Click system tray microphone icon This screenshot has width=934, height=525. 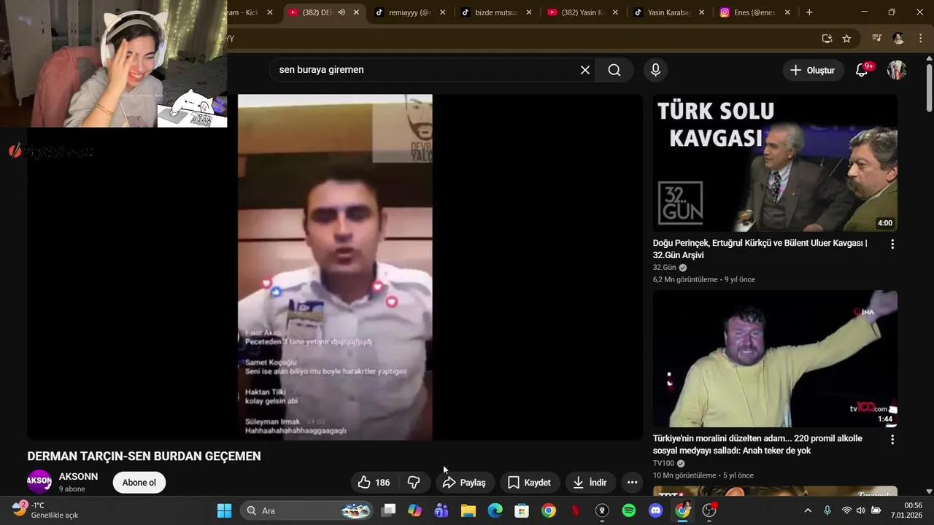click(827, 510)
